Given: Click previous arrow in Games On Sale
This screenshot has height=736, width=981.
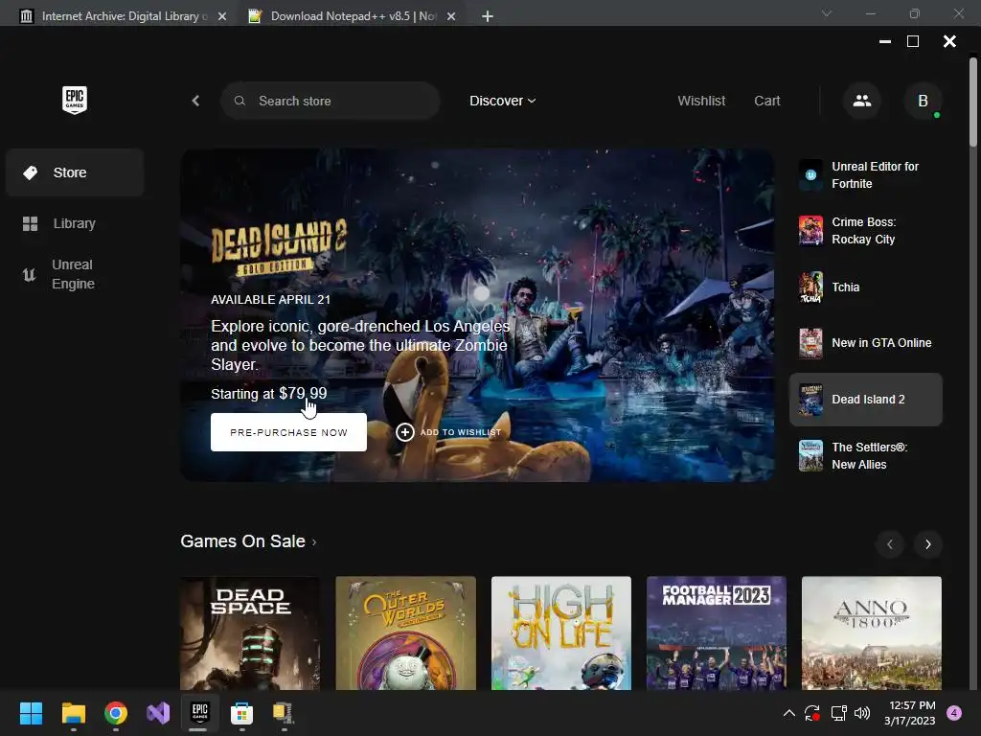Looking at the screenshot, I should (x=890, y=544).
